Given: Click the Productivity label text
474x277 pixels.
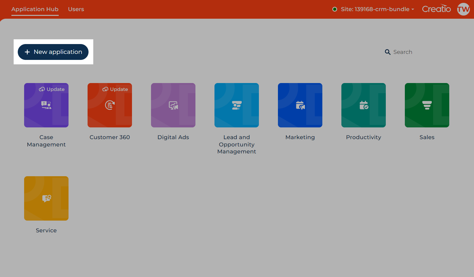Looking at the screenshot, I should coord(364,137).
